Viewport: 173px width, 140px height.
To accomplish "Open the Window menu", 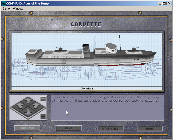I will [x=18, y=9].
